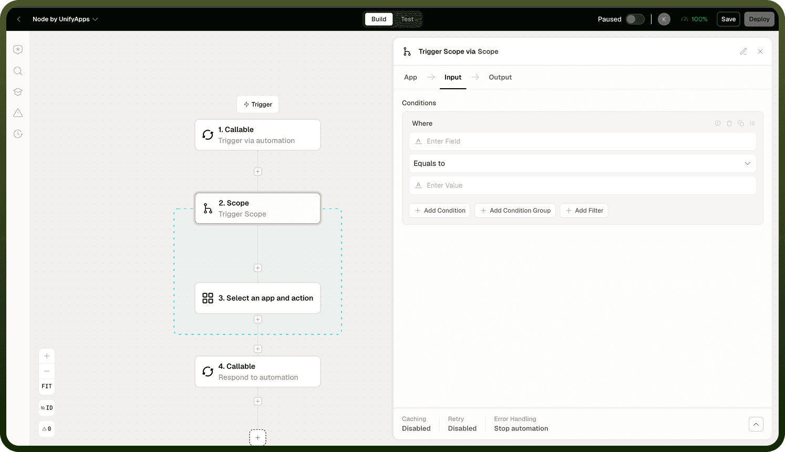
Task: Add a comment on the Where condition
Action: click(718, 123)
